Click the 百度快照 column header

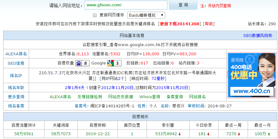[98, 125]
